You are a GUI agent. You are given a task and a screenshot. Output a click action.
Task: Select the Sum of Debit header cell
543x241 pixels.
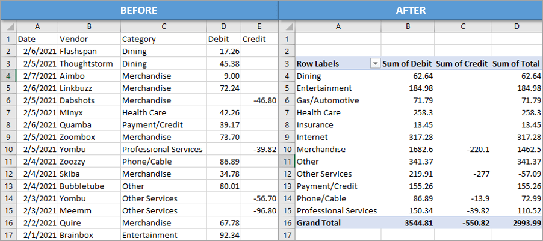[408, 64]
